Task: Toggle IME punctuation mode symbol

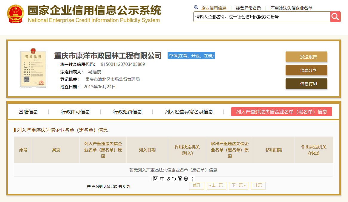Action: coord(174,179)
